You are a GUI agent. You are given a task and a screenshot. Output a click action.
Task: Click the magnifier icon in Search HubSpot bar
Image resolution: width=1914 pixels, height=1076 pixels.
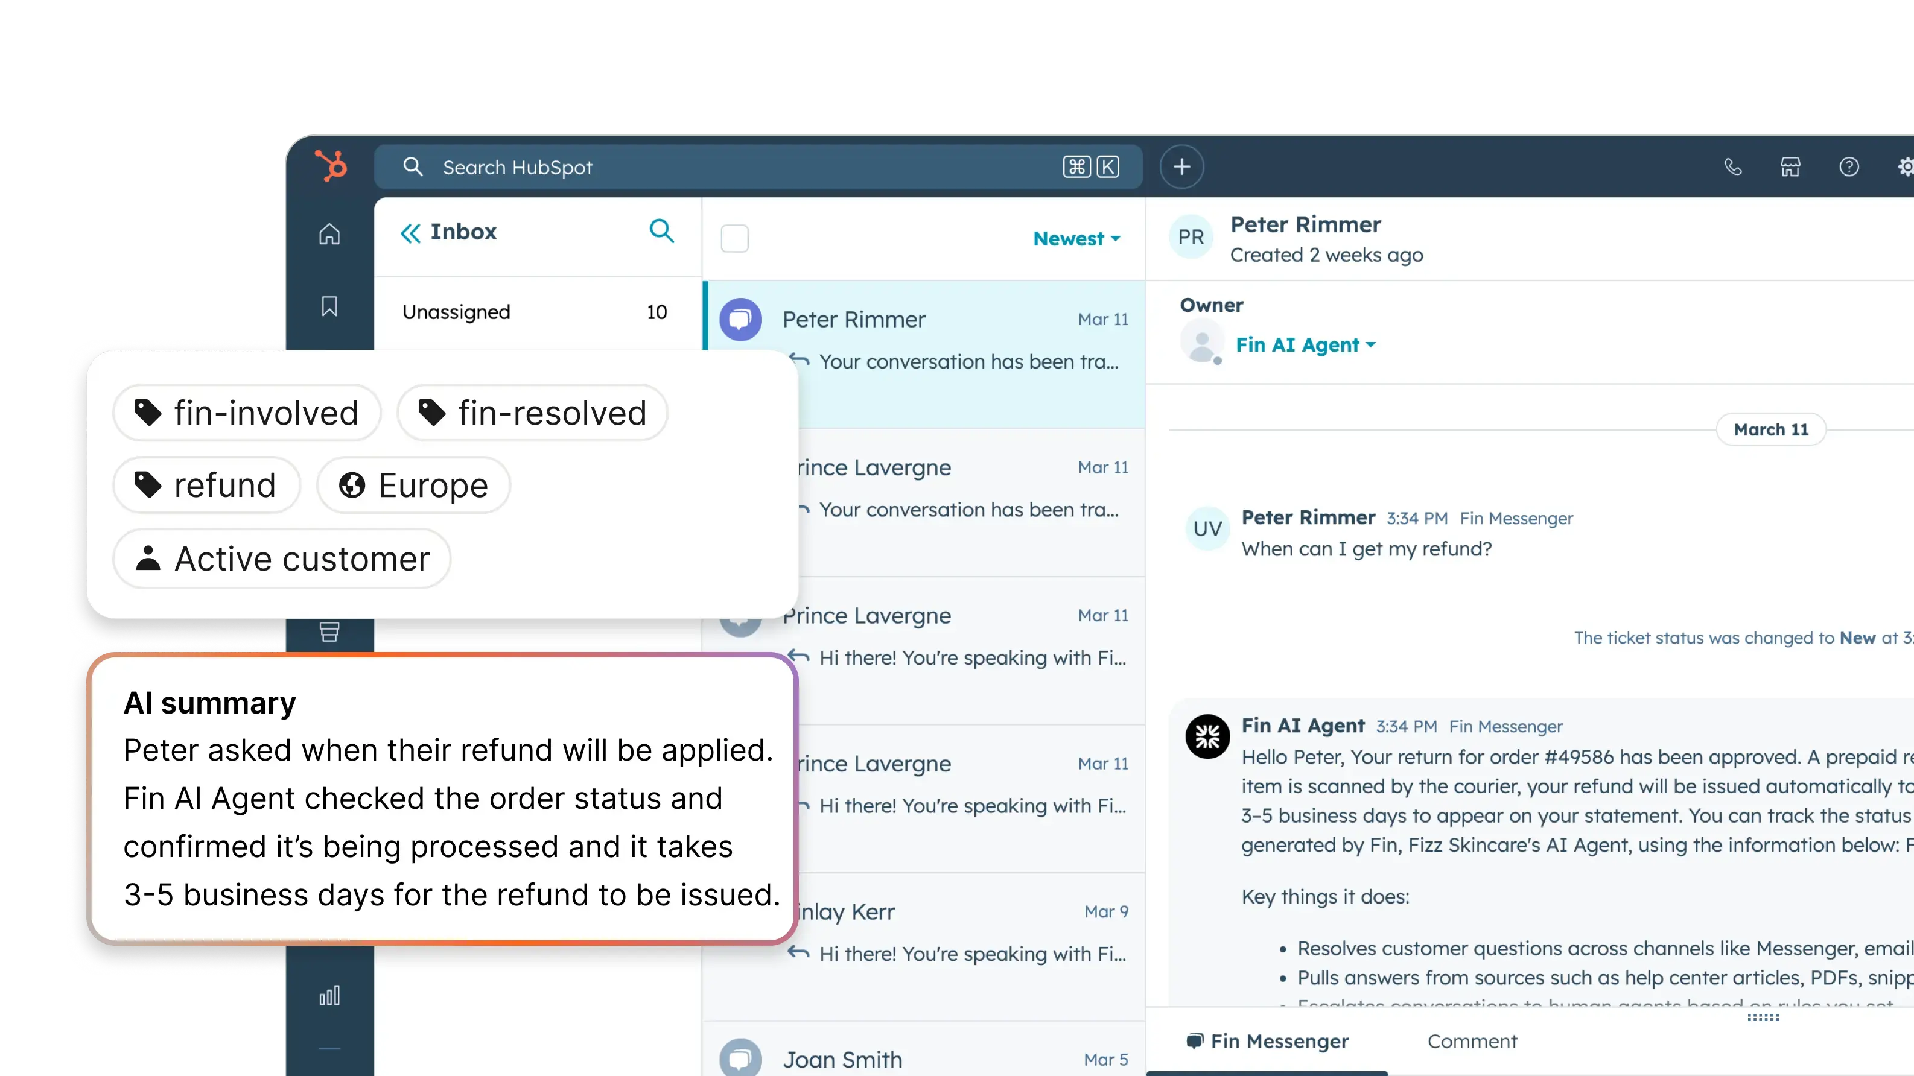point(413,166)
